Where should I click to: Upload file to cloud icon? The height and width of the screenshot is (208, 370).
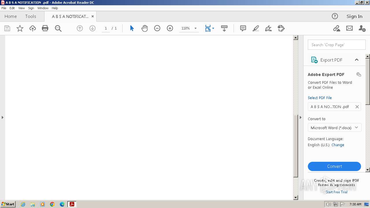point(33,28)
